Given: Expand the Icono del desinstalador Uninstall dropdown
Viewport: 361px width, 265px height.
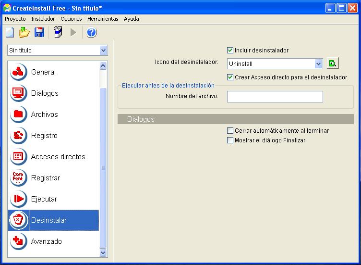Looking at the screenshot, I should pyautogui.click(x=318, y=63).
